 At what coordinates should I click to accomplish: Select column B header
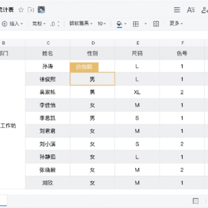coord(13,43)
